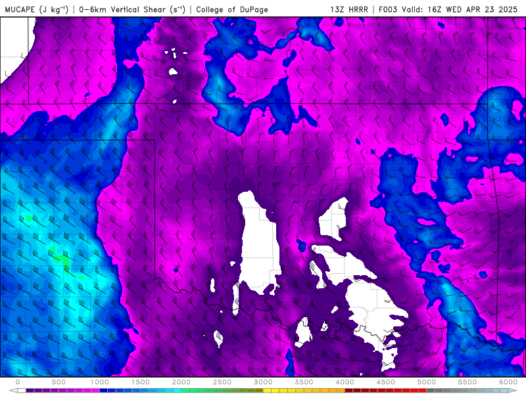The width and height of the screenshot is (526, 394).
Task: Select the 5500 scale label
Action: click(x=467, y=382)
